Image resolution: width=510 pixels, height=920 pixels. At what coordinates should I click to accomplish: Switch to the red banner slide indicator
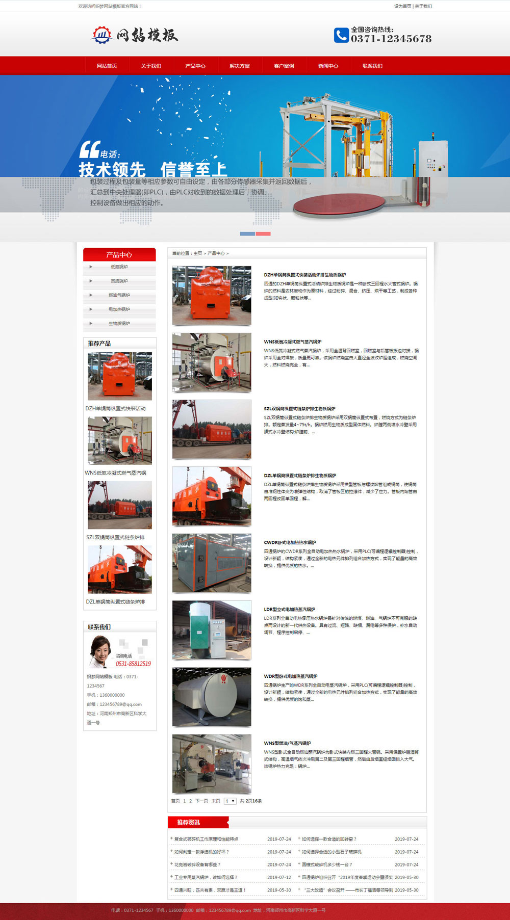coord(263,233)
